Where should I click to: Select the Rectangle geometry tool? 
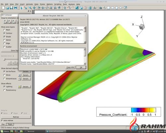[x=113, y=8]
